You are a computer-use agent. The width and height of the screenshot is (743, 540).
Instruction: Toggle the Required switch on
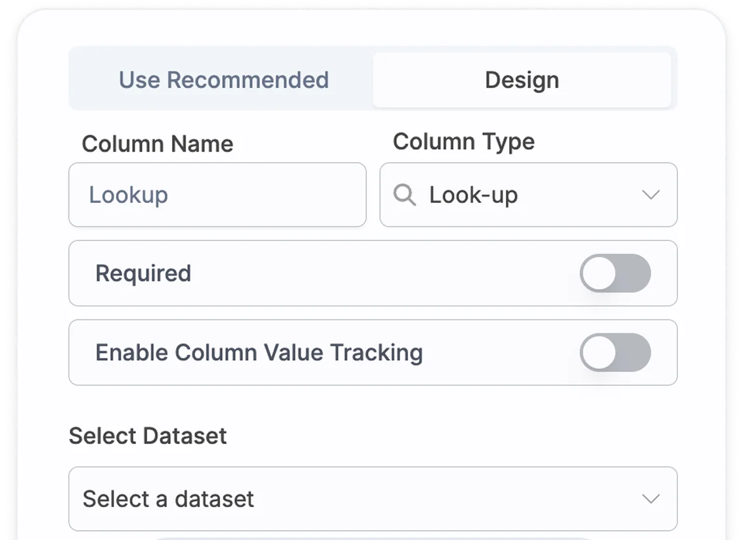click(x=615, y=273)
